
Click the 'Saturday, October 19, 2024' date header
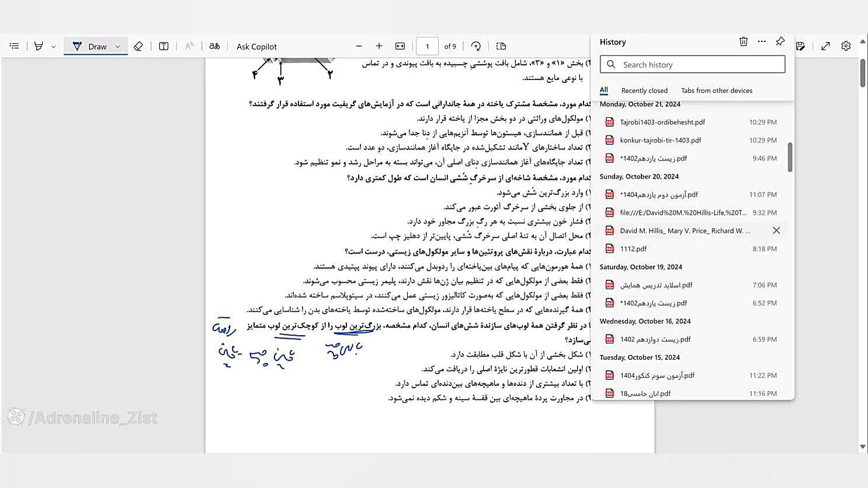point(641,267)
